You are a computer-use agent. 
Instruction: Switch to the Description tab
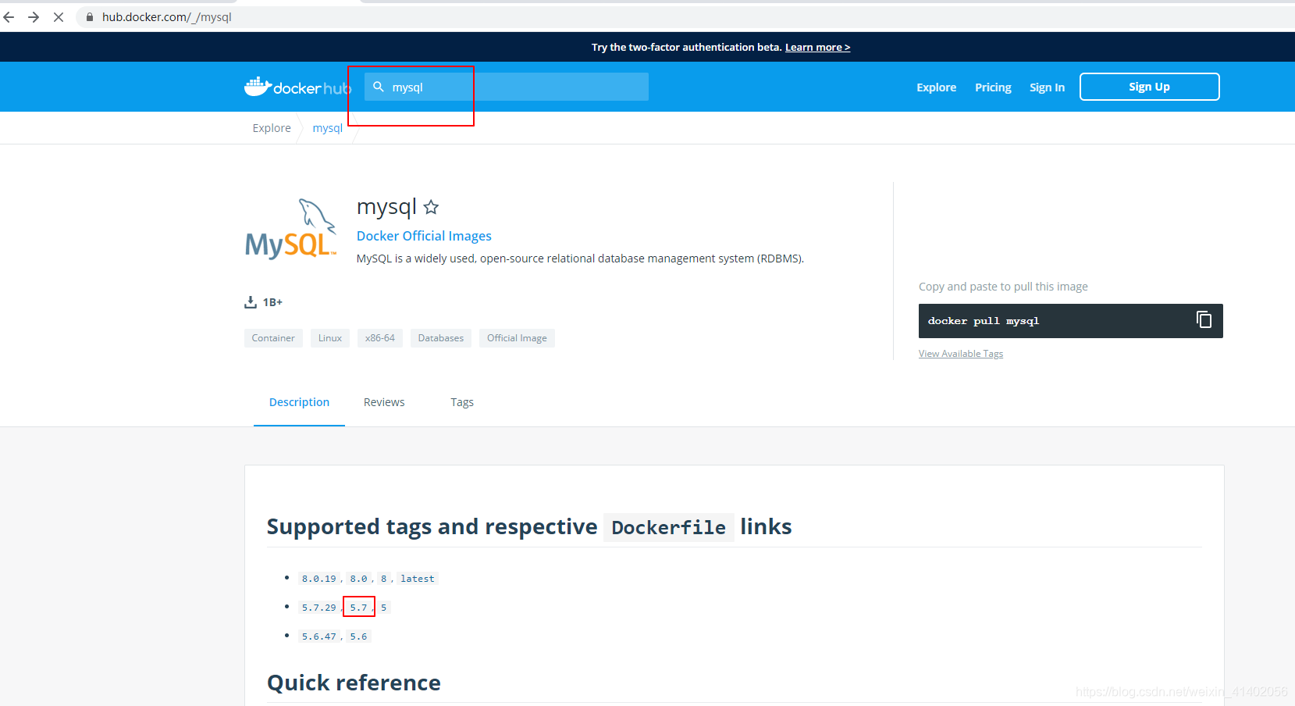pyautogui.click(x=299, y=402)
